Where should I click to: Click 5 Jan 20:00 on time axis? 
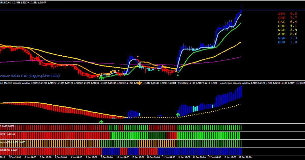[16, 157]
